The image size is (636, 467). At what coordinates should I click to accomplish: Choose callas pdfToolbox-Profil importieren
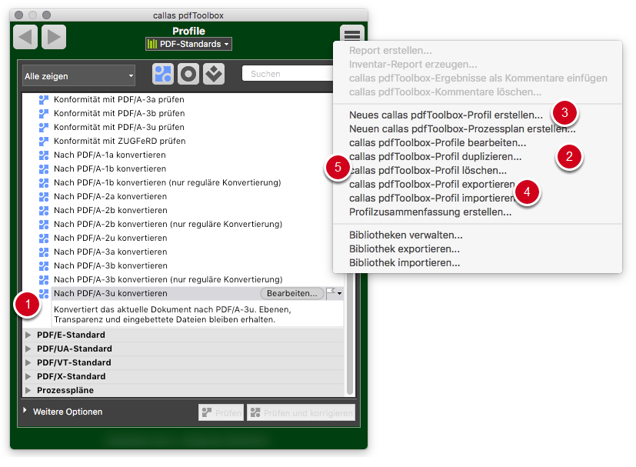point(432,198)
